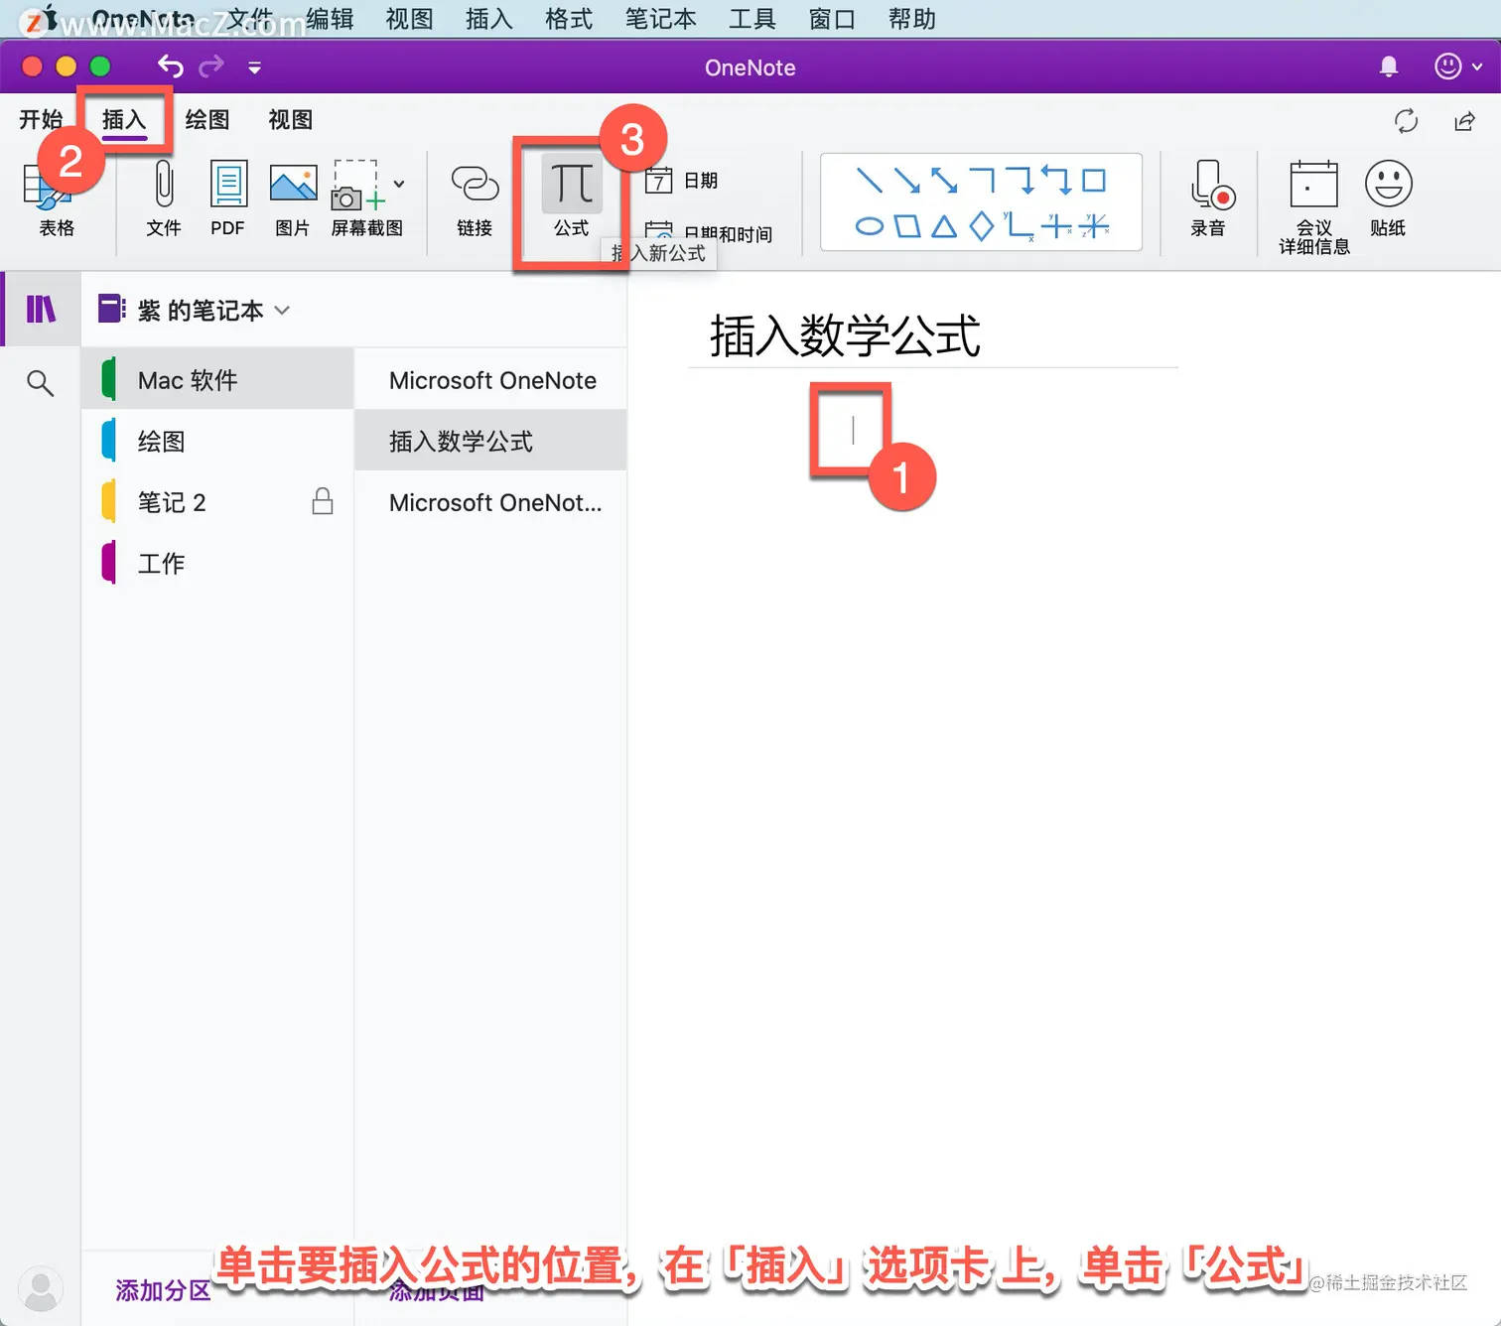Screen dimensions: 1501x1326
Task: Select the ellipse shape
Action: (x=869, y=226)
